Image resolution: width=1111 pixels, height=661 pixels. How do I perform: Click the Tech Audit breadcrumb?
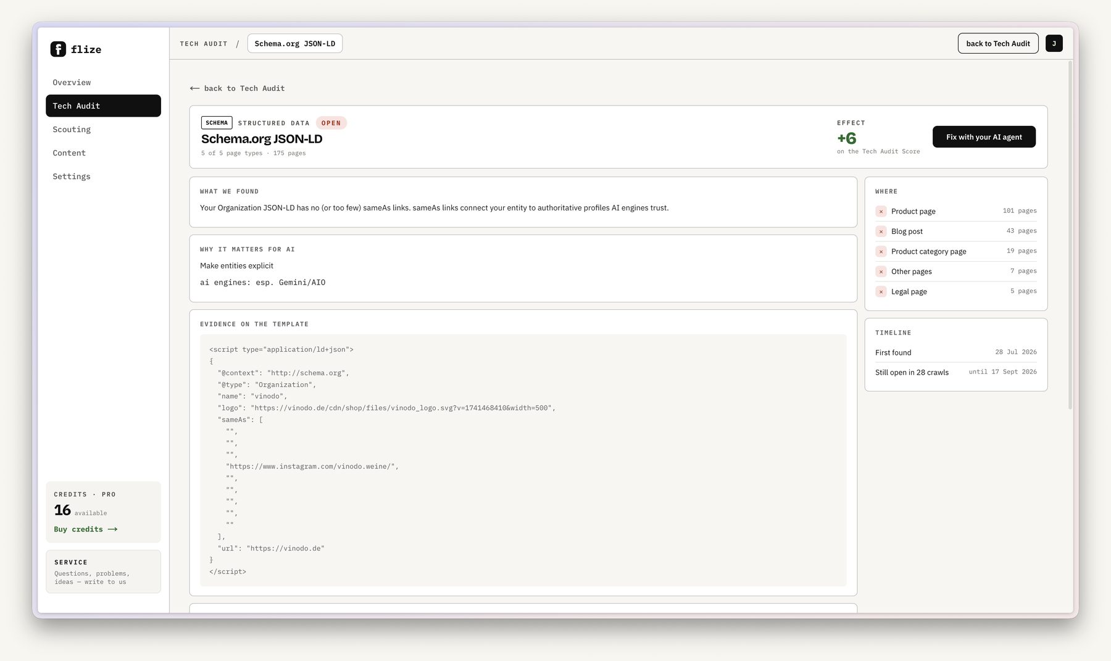click(204, 44)
